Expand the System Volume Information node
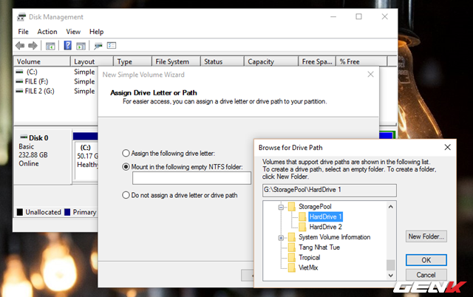This screenshot has width=473, height=297. tap(281, 238)
